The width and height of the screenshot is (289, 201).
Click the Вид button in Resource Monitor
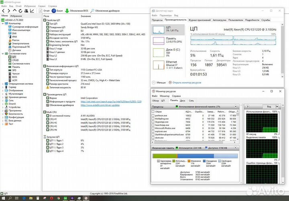(x=269, y=107)
